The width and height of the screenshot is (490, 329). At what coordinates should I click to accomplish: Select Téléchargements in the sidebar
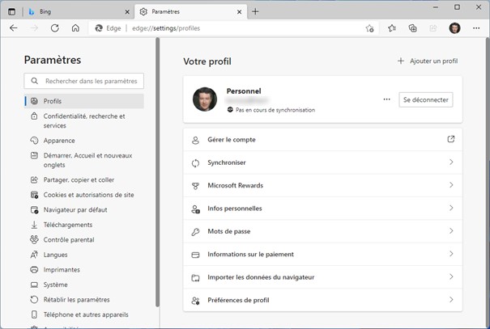coord(68,225)
